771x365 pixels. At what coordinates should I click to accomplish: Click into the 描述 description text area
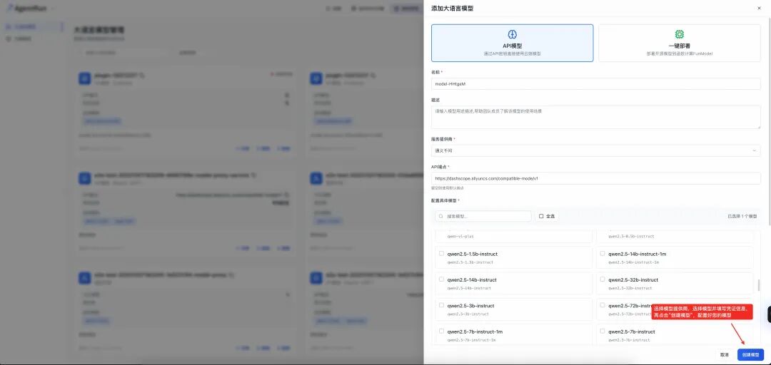(x=596, y=117)
